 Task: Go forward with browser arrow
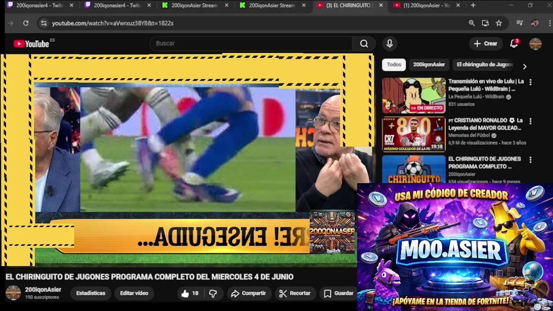tap(11, 23)
